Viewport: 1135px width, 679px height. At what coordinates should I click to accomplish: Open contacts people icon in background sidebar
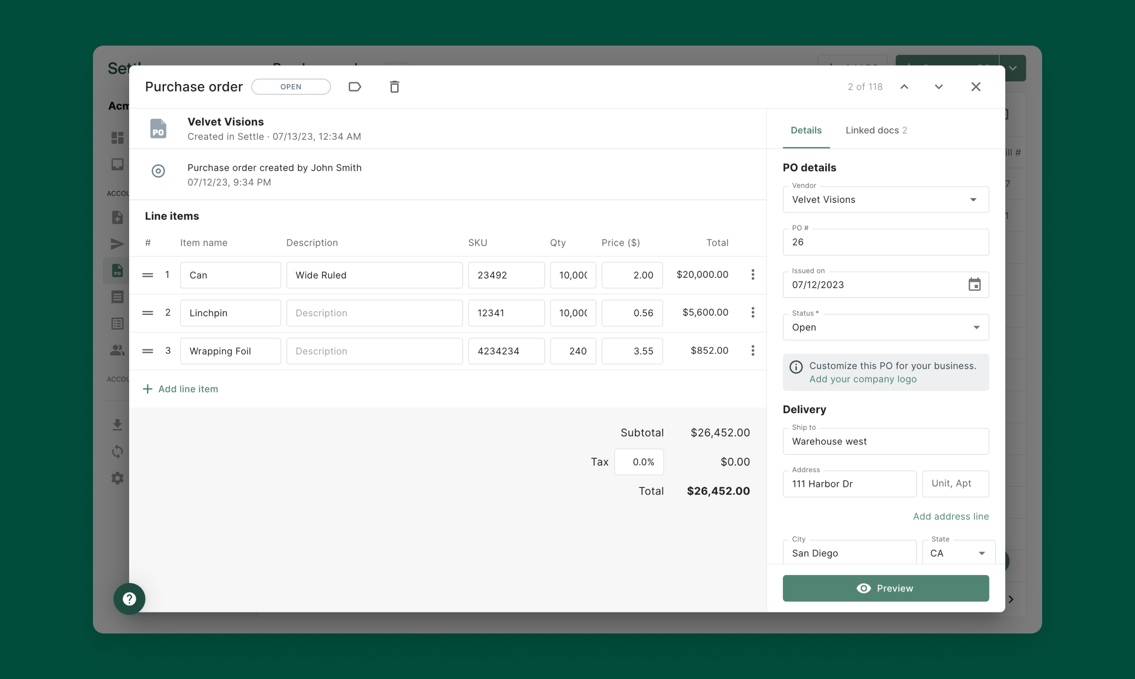click(117, 351)
